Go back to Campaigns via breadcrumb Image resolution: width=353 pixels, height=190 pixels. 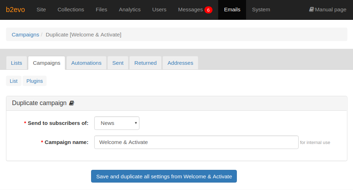pos(25,35)
